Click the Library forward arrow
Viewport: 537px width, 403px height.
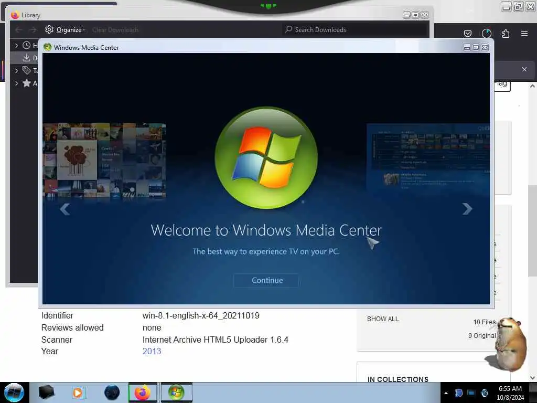tap(33, 30)
